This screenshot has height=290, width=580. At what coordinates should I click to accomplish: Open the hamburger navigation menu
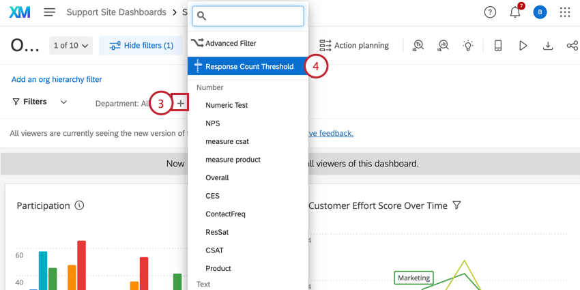coord(49,12)
